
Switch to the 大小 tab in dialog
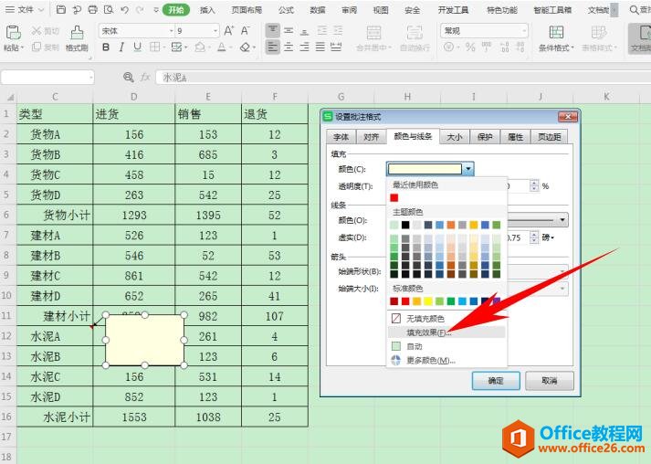[454, 137]
